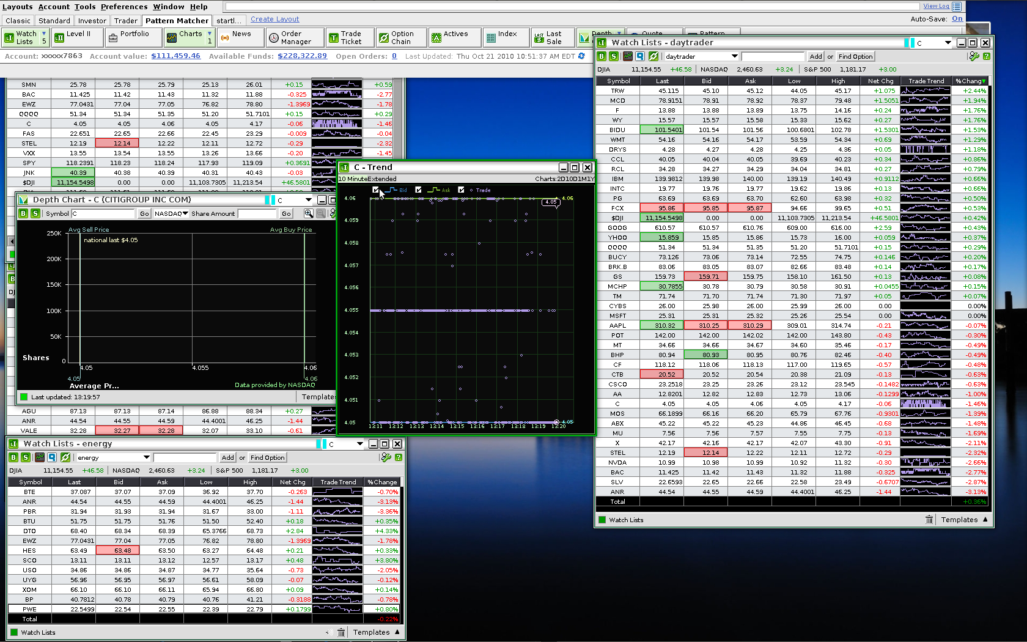Viewport: 1027px width, 642px height.
Task: Click Buy (B) icon in Depth Chart window
Action: (23, 213)
